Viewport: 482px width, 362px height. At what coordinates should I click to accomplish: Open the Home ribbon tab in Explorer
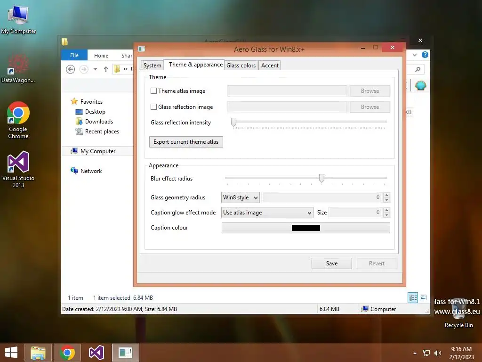(101, 56)
